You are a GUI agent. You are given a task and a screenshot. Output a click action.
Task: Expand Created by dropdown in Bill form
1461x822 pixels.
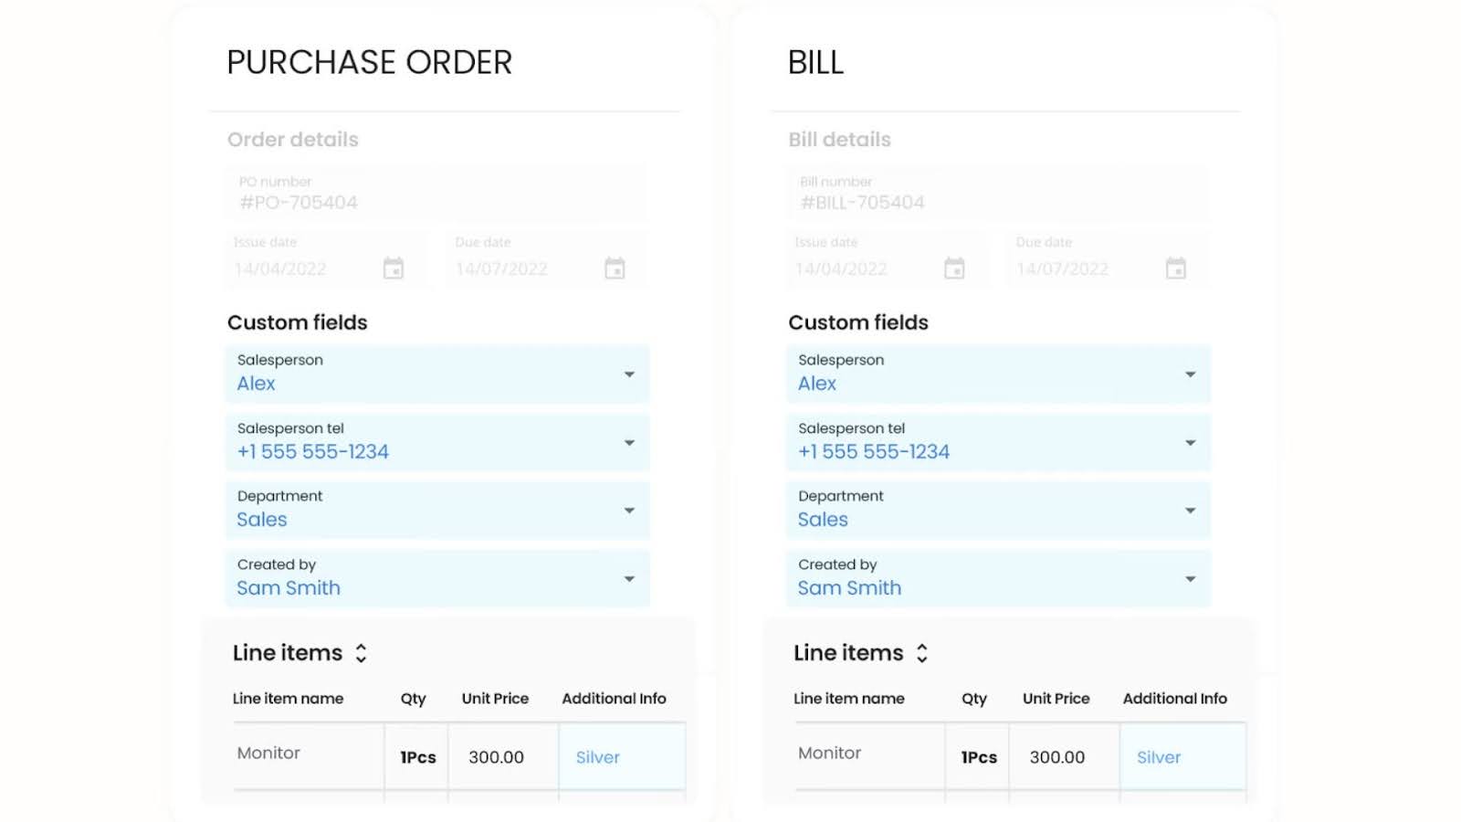coord(1190,579)
